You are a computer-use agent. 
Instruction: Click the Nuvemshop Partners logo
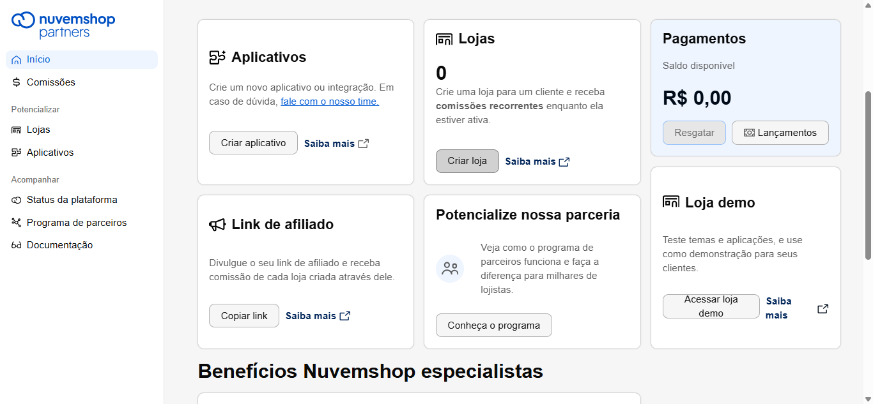[63, 24]
